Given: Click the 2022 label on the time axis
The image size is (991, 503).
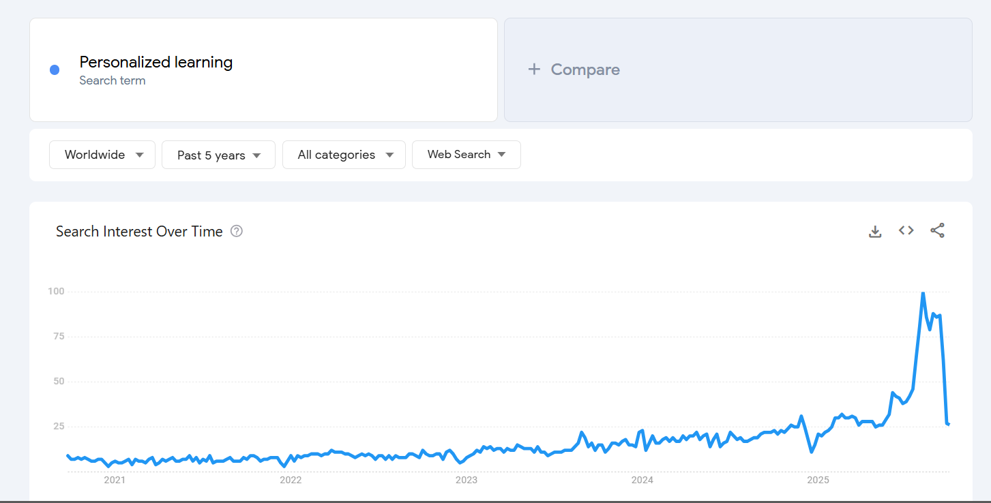Looking at the screenshot, I should point(291,481).
